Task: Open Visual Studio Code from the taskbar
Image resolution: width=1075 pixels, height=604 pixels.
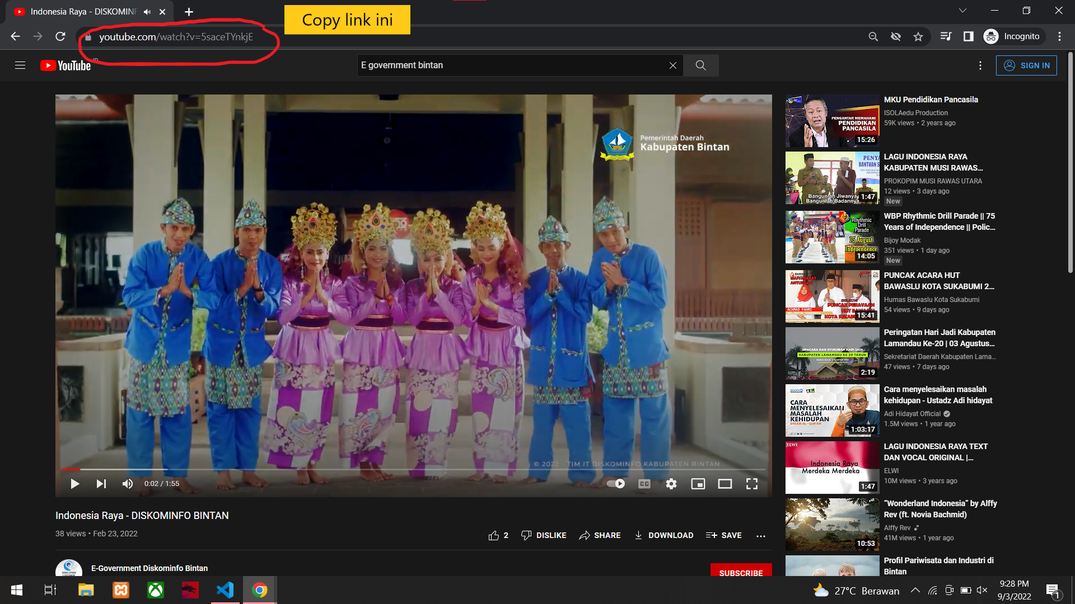Action: pyautogui.click(x=225, y=590)
